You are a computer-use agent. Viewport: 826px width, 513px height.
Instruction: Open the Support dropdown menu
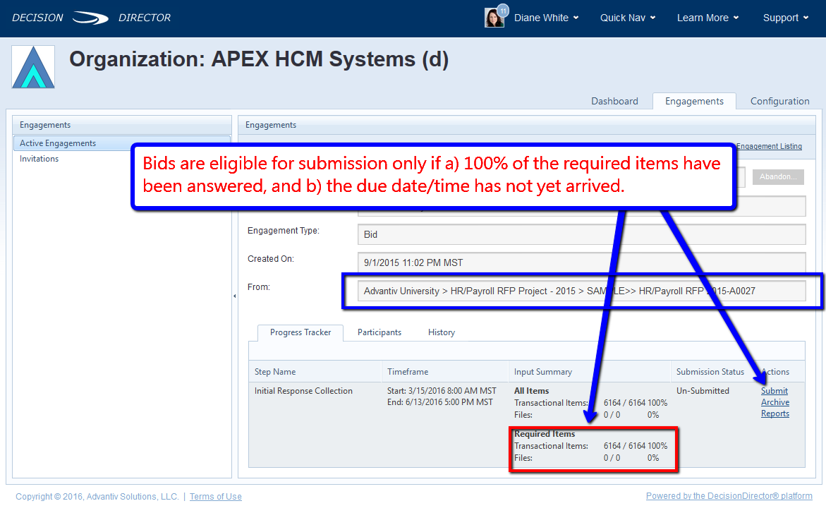[x=785, y=18]
